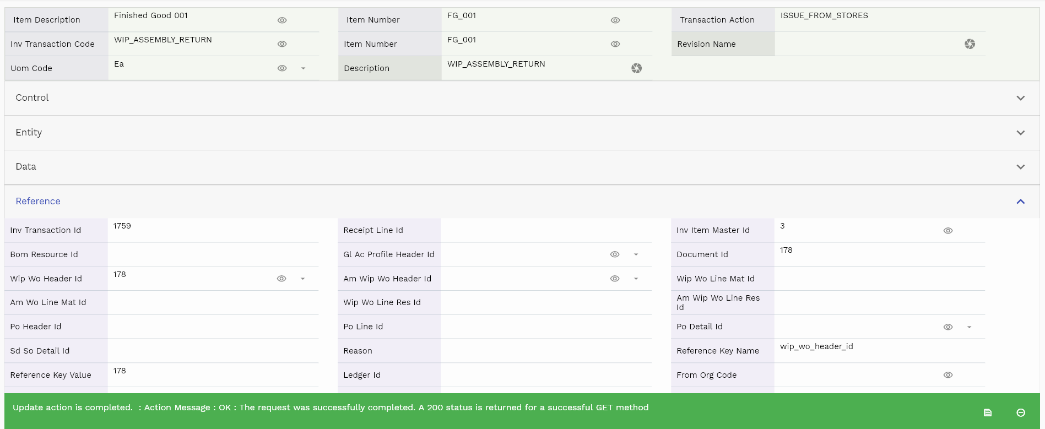Click into the Reason input field
Screen dimensions: 1045x429
[x=545, y=351]
